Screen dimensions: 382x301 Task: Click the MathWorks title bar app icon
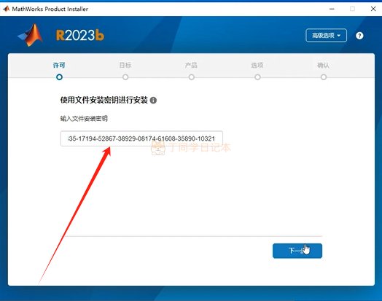6,9
